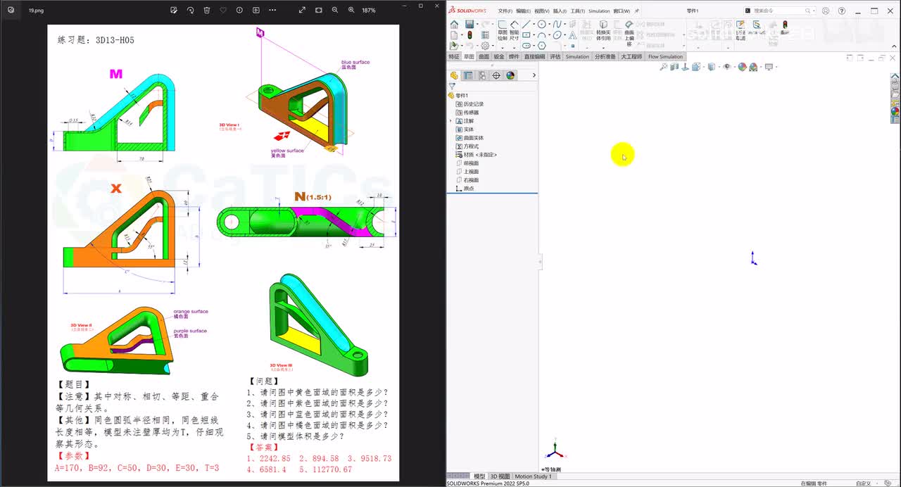Start slideshow in Photos viewer
The width and height of the screenshot is (901, 487).
tap(256, 11)
